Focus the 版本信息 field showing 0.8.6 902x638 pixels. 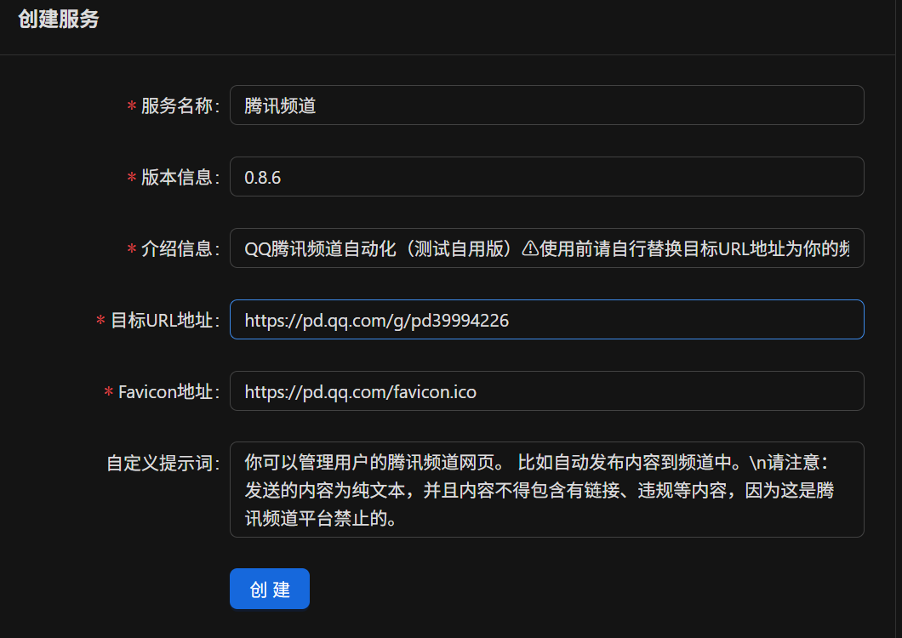[546, 177]
